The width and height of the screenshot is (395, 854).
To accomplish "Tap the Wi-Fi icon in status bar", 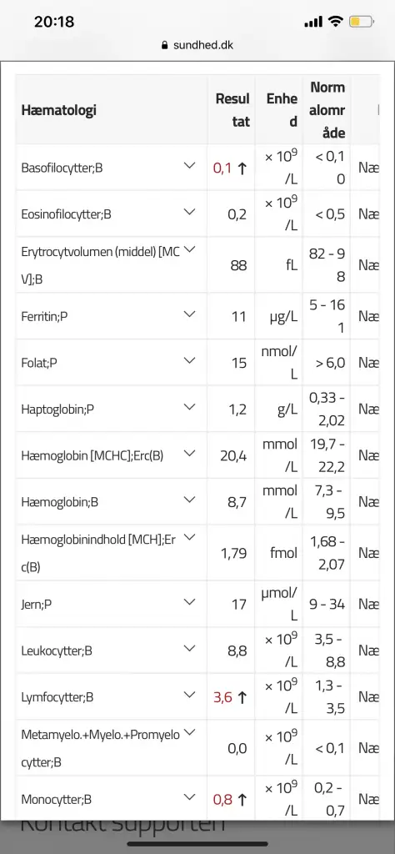I will pyautogui.click(x=335, y=22).
